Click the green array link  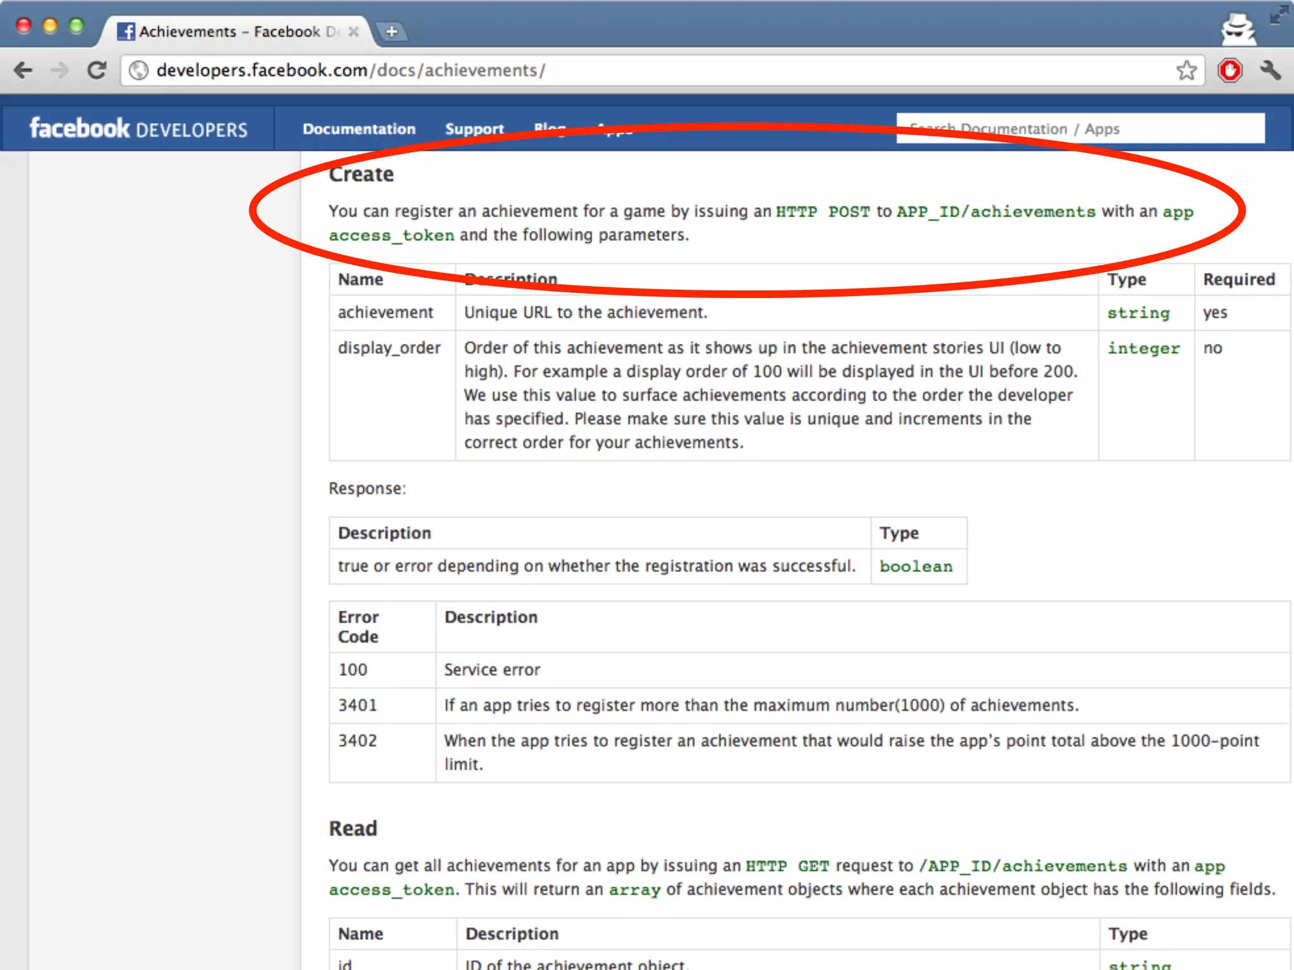coord(634,890)
